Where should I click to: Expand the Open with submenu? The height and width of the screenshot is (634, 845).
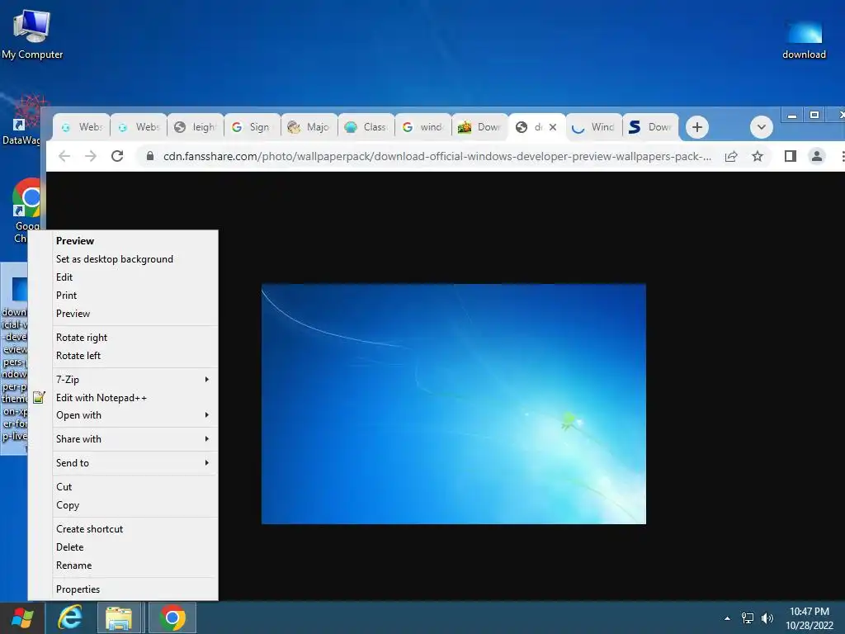[135, 415]
